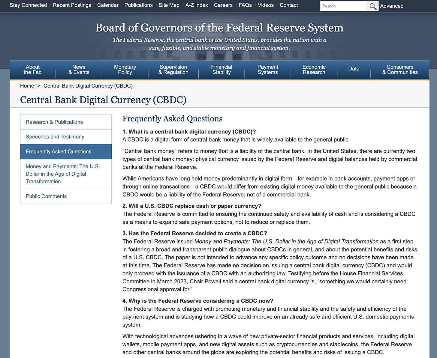Select Speeches and Testimony in sidebar
The image size is (437, 358).
point(66,137)
